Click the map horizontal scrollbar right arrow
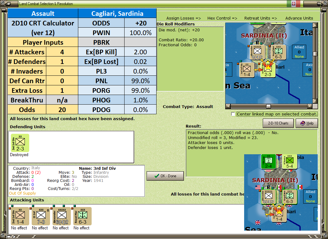 coord(310,106)
